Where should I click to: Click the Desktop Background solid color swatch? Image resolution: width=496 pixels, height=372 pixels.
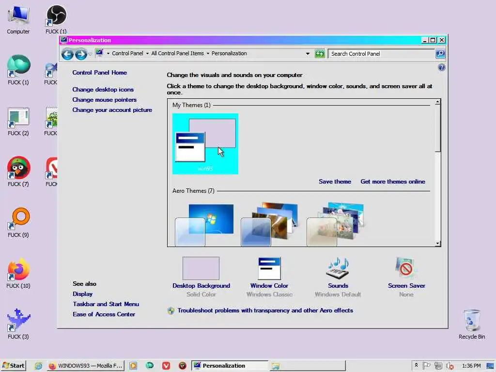[x=201, y=268]
